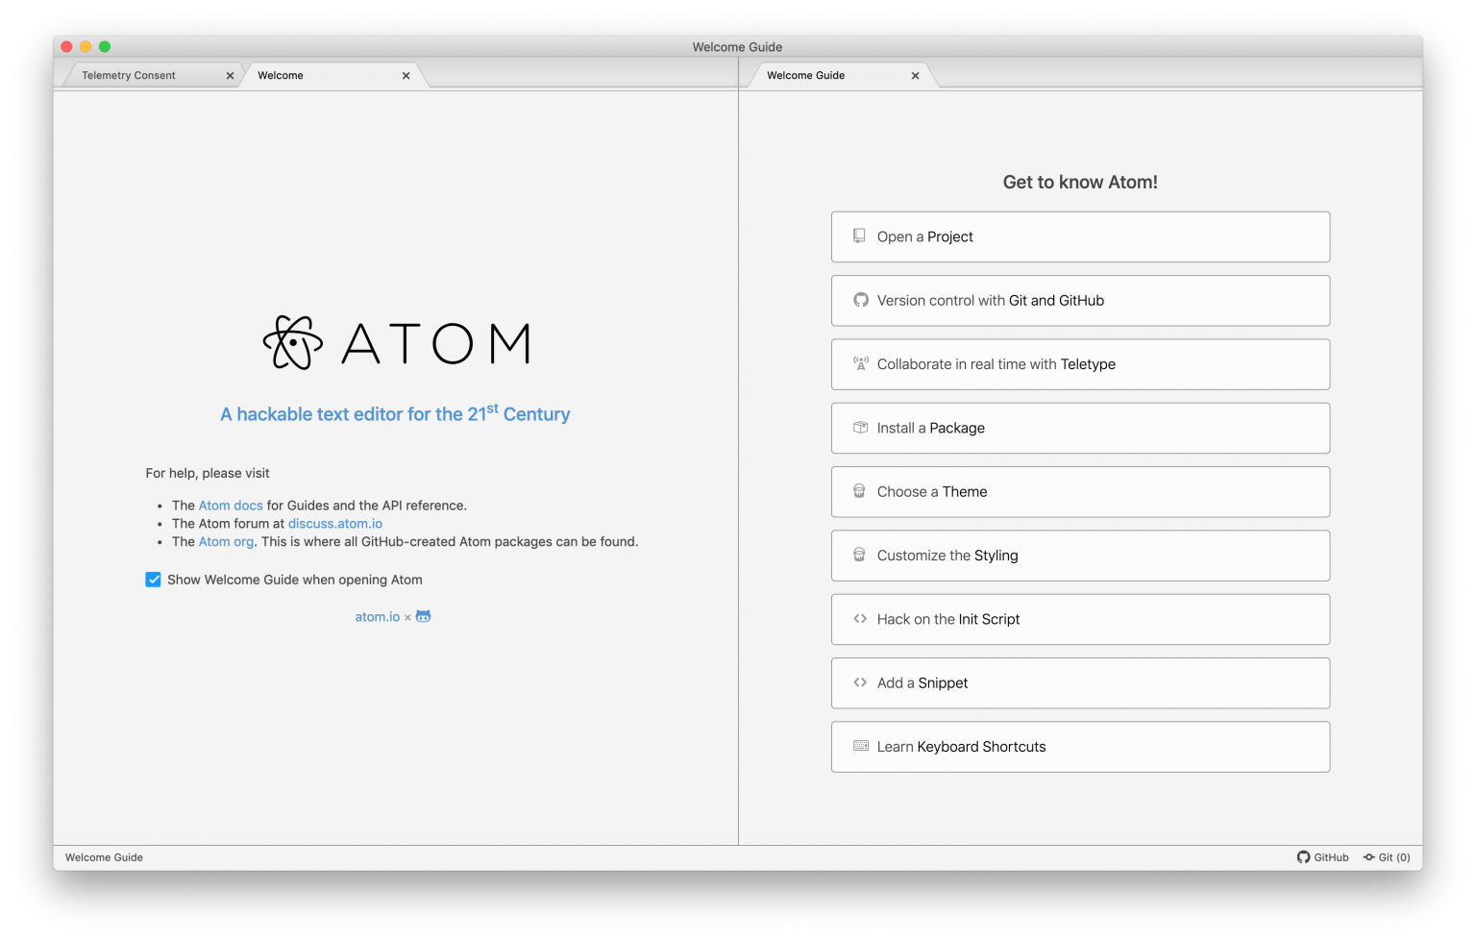1476x941 pixels.
Task: Visit the discuss.atom.io forum link
Action: [x=334, y=524]
